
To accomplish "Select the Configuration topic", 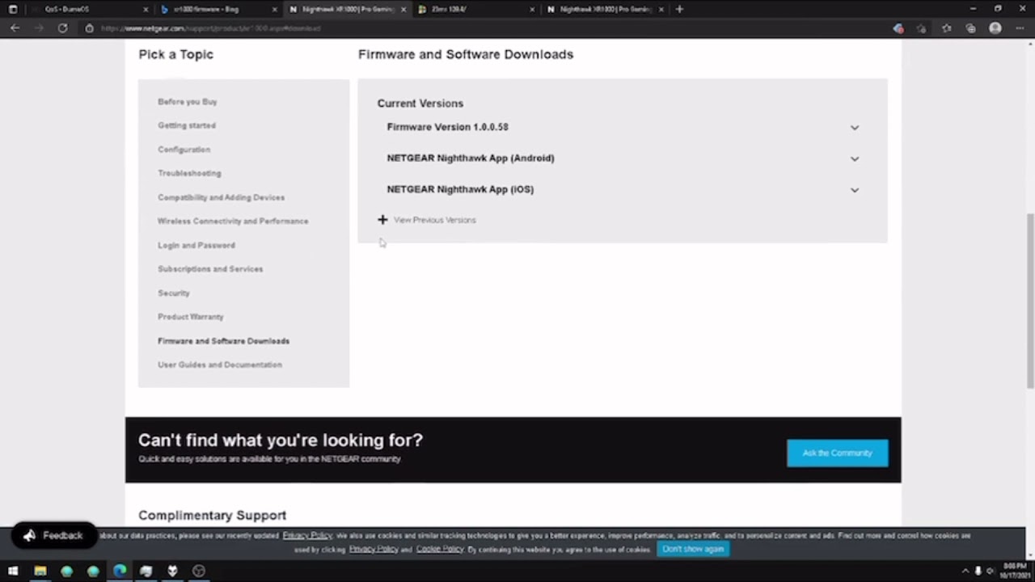I will (184, 150).
